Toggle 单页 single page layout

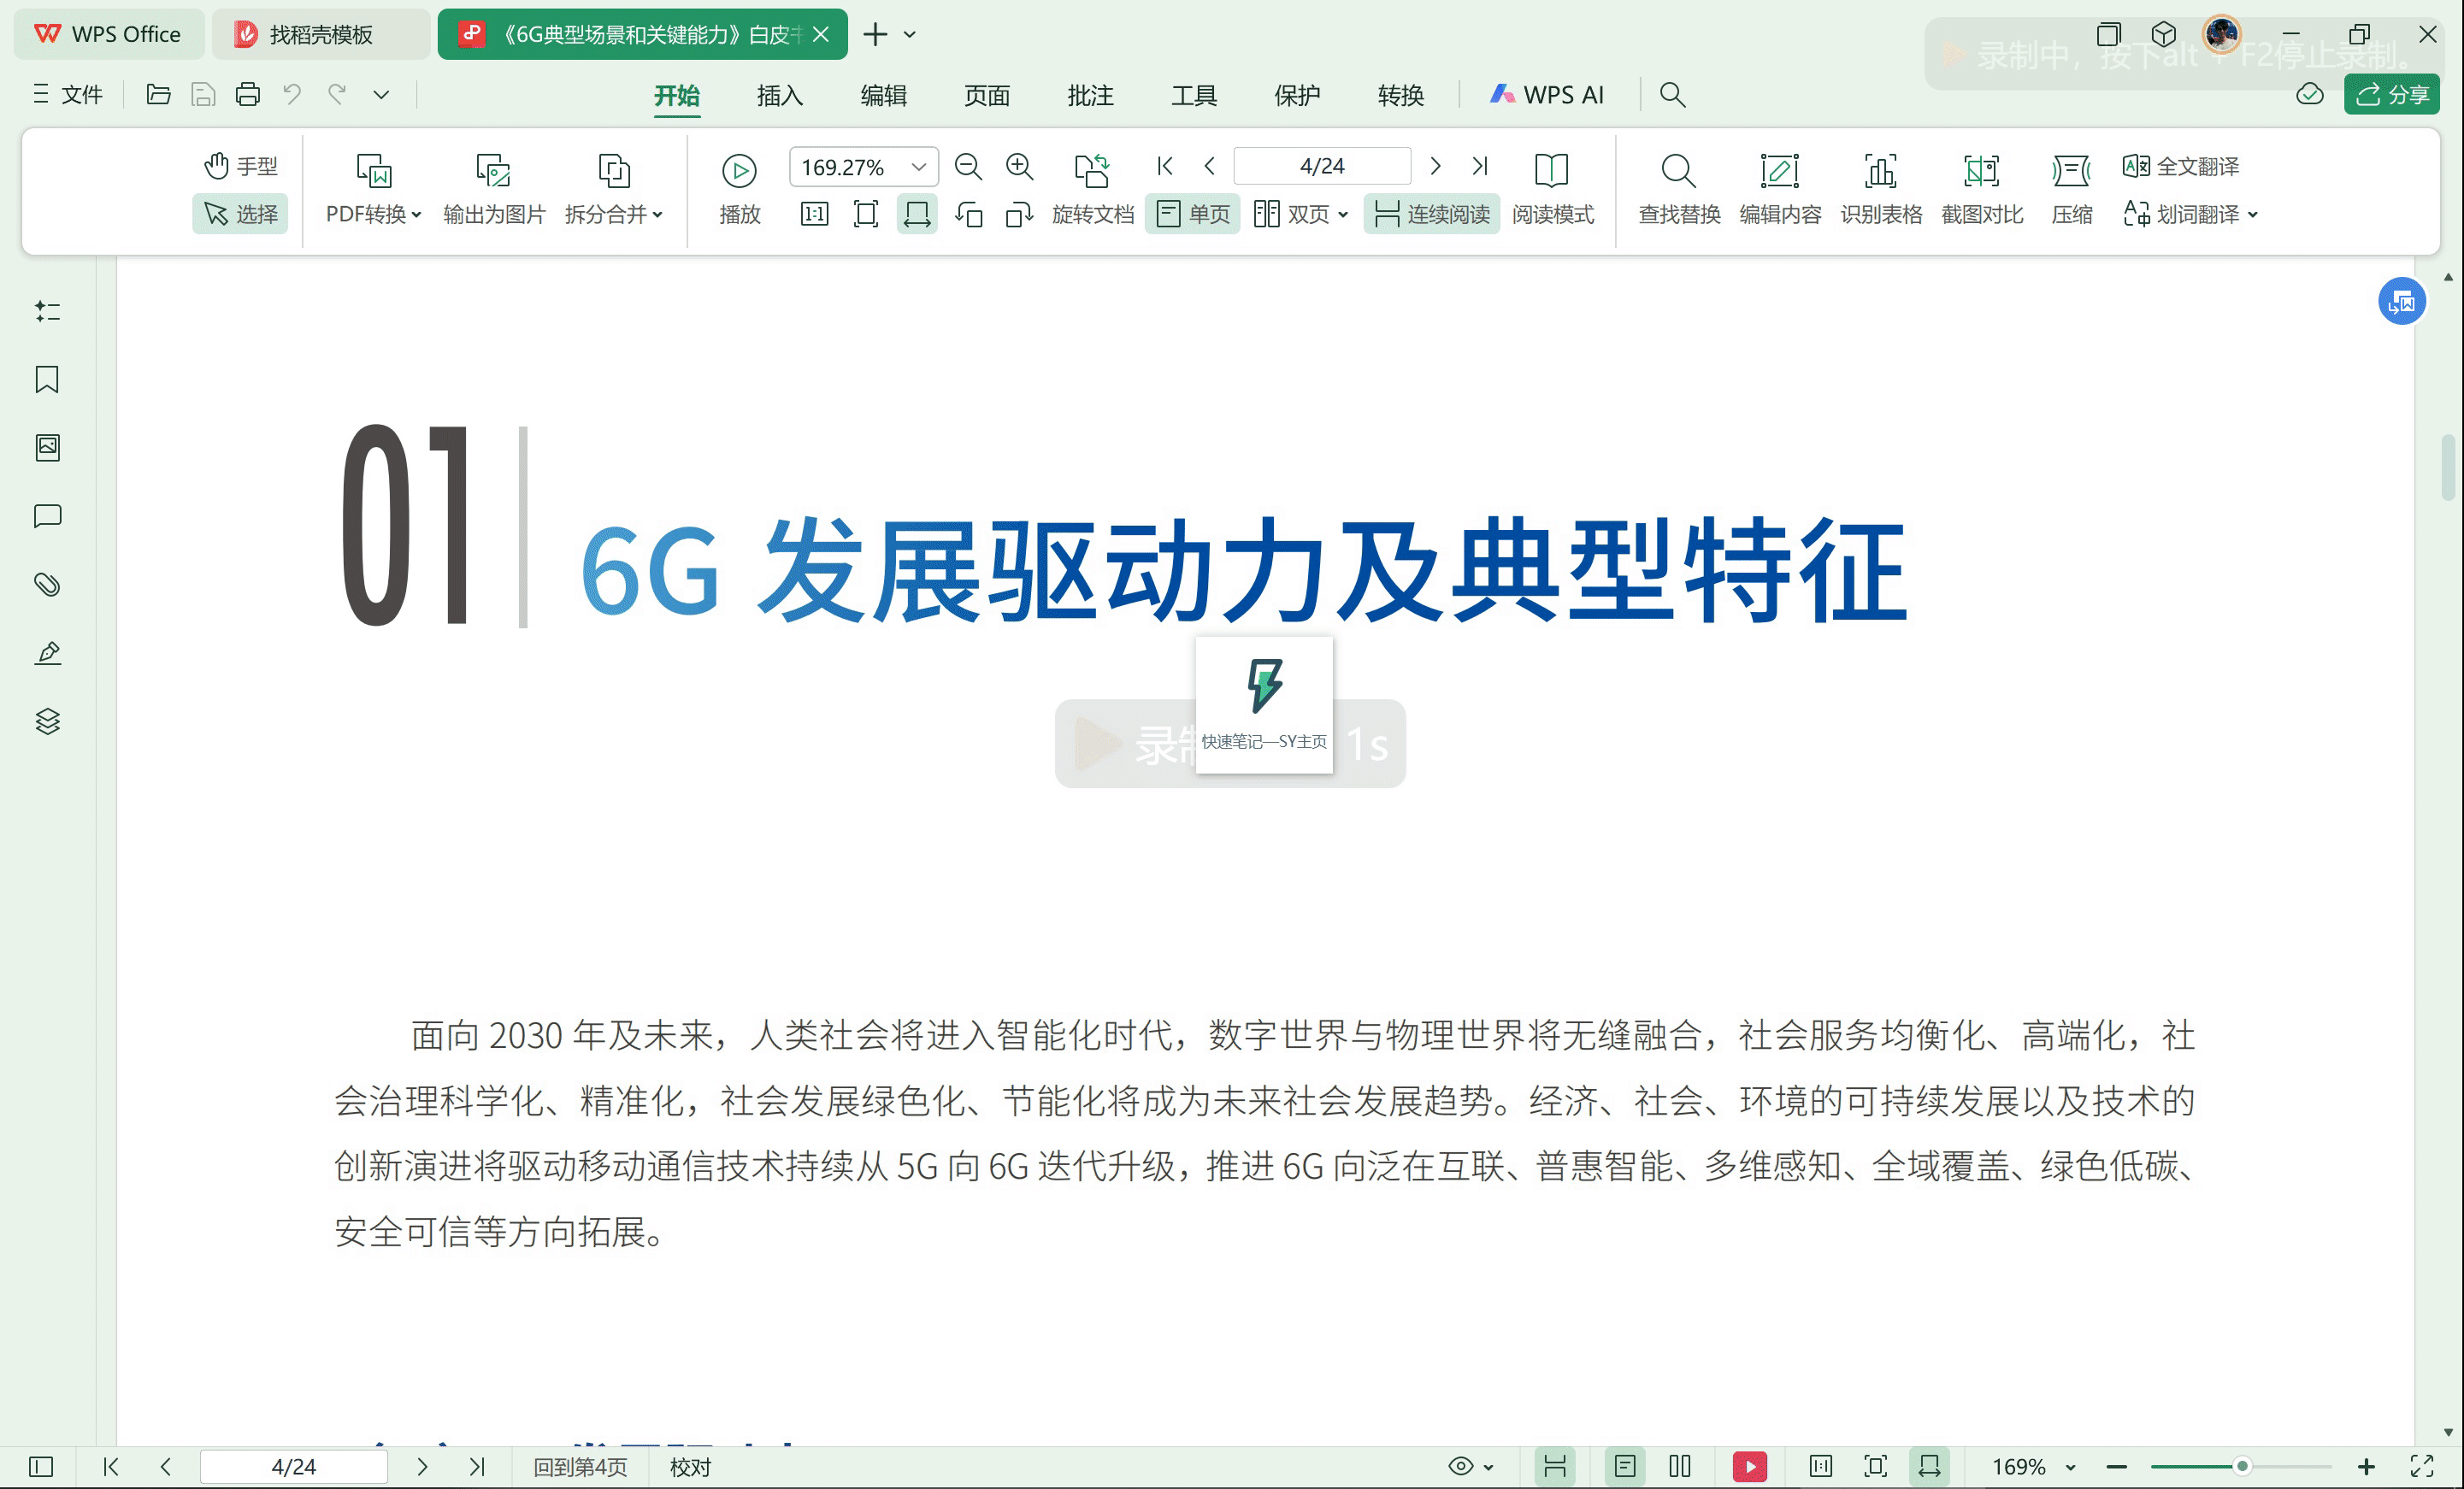point(1193,214)
